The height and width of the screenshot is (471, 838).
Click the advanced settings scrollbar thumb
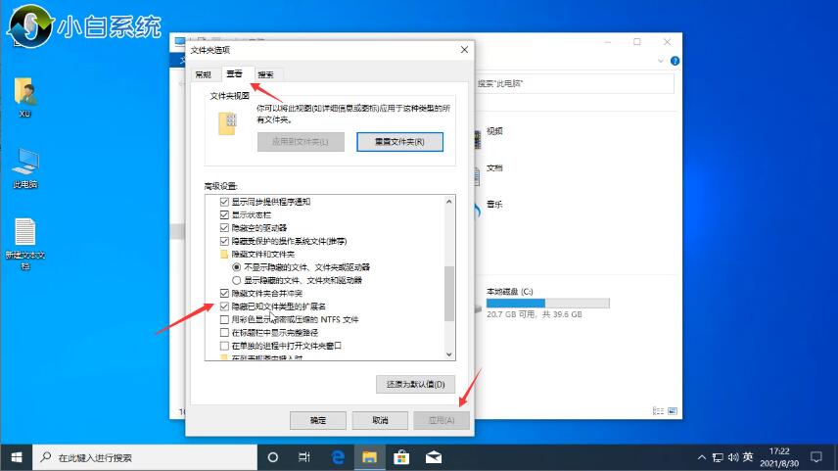click(449, 293)
